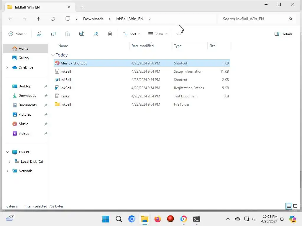The image size is (302, 226).
Task: Close the InkBall_Win_EN tab
Action: click(69, 7)
